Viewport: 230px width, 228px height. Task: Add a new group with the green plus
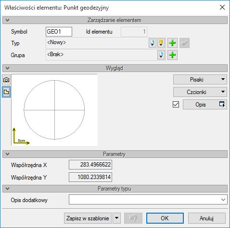172,55
